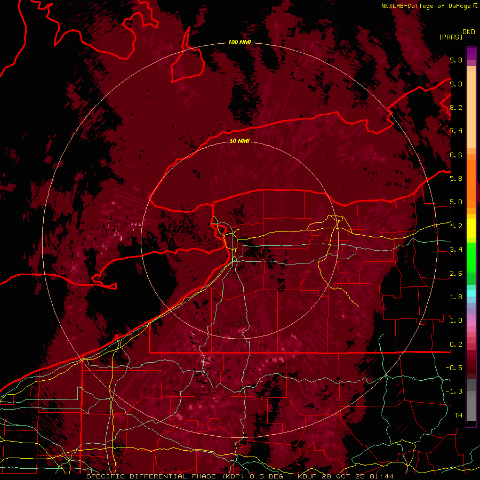This screenshot has height=480, width=480.
Task: Select the 1.0 legend scale value
Action: [456, 321]
